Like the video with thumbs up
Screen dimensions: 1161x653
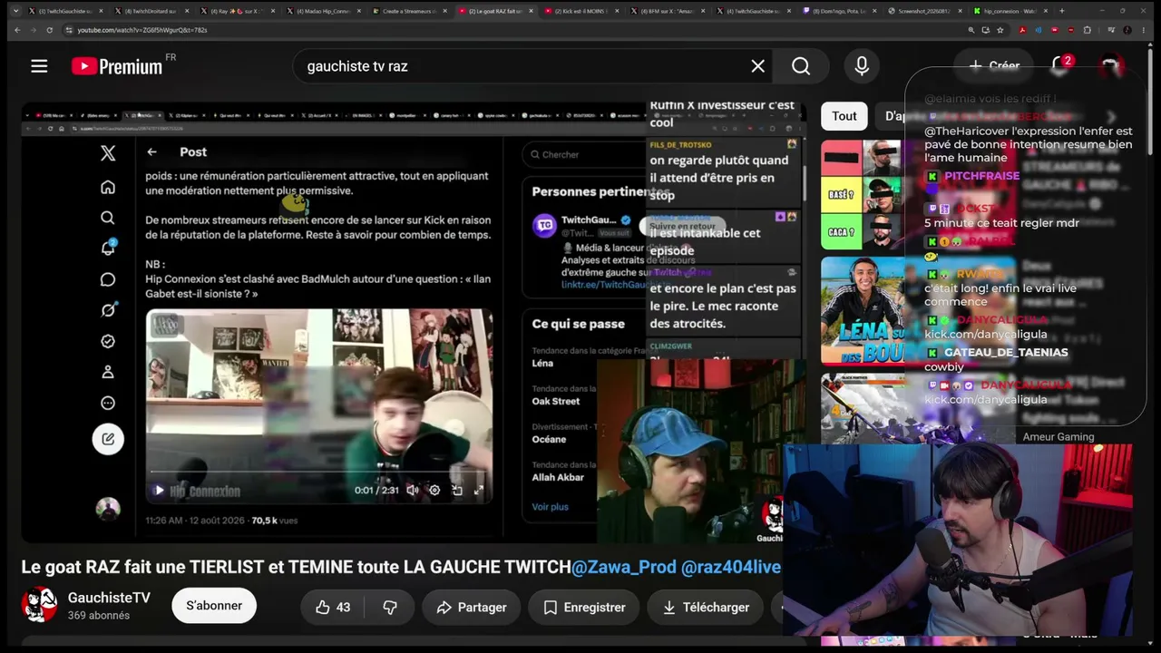tap(333, 607)
